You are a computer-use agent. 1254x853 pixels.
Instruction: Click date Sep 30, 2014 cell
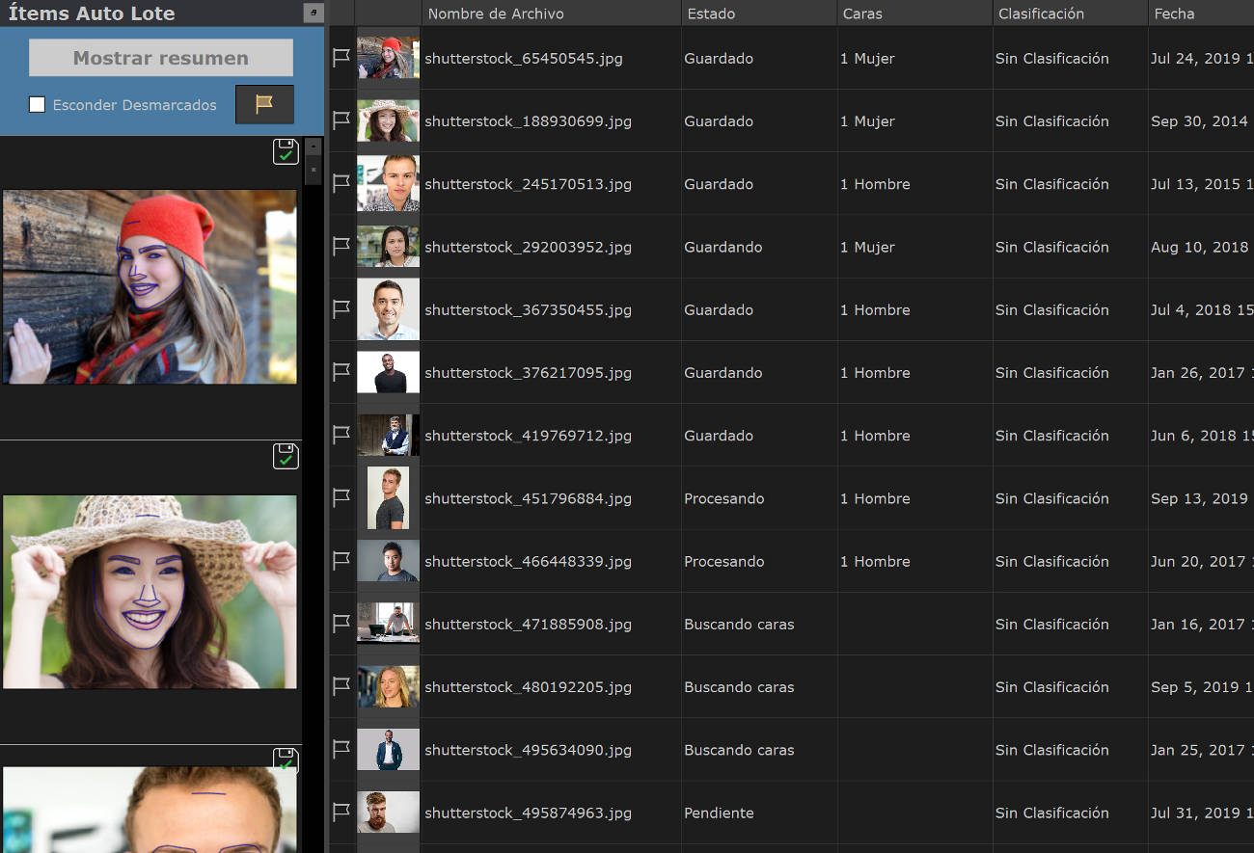(1199, 120)
